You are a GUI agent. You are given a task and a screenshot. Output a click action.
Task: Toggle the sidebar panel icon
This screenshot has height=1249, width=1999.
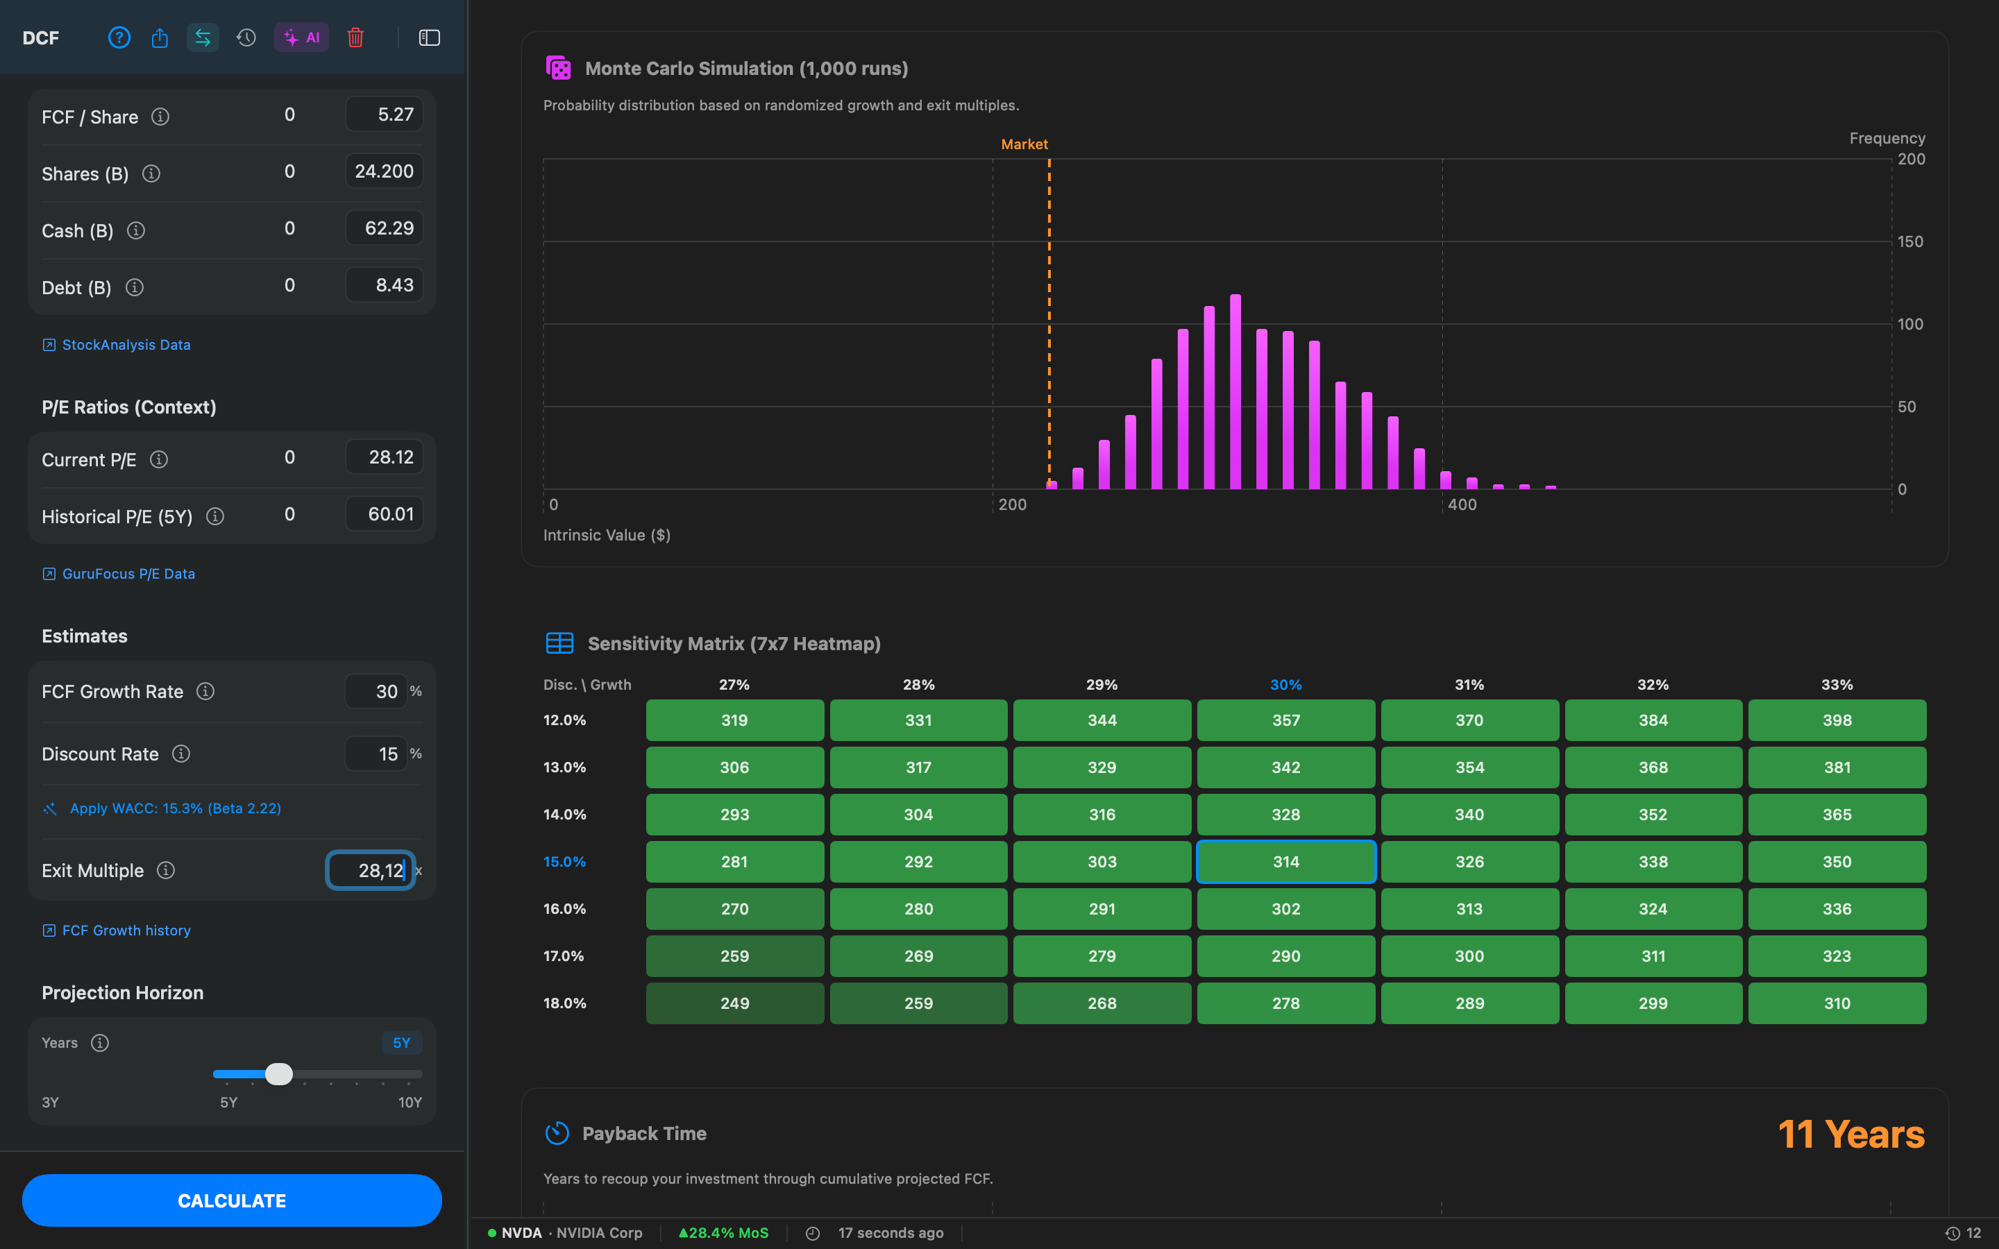click(429, 37)
